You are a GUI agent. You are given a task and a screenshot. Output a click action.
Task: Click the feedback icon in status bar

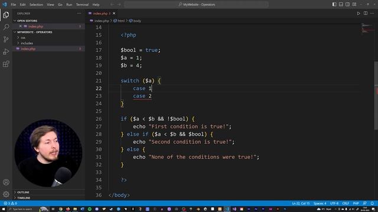coord(365,203)
